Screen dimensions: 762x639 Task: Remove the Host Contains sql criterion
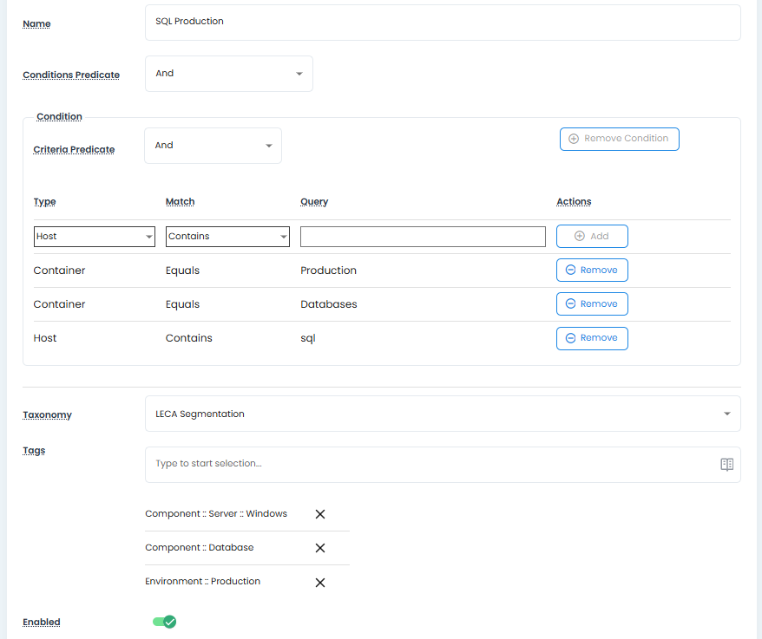click(x=592, y=338)
